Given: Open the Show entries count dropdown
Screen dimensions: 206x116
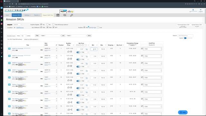Looking at the screenshot, I should pyautogui.click(x=24, y=36).
